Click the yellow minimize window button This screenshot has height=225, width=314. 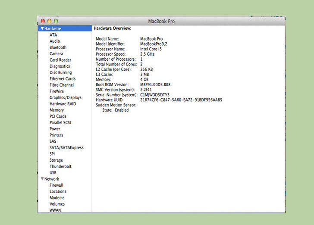(49, 21)
